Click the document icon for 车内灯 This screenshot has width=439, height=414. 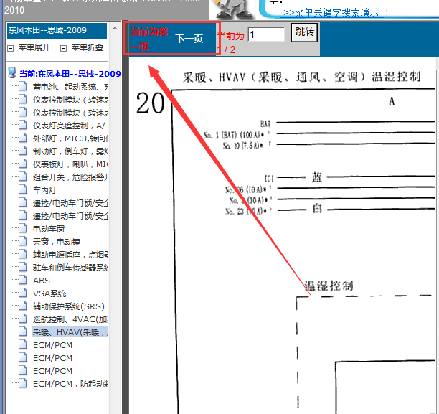(23, 189)
